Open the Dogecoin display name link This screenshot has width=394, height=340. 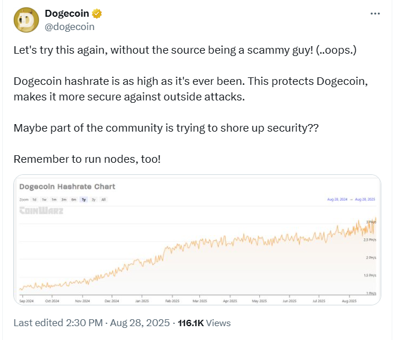[x=68, y=14]
